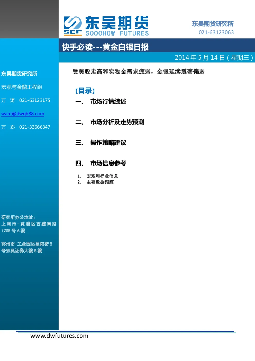Click sidebar heading '东吴期货研究所'
The width and height of the screenshot is (255, 361).
[19, 74]
